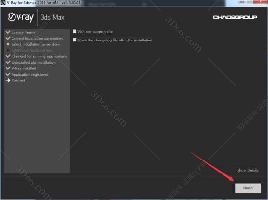Click the Chaosgroup logo
Screen dimensions: 268x200
pos(235,17)
